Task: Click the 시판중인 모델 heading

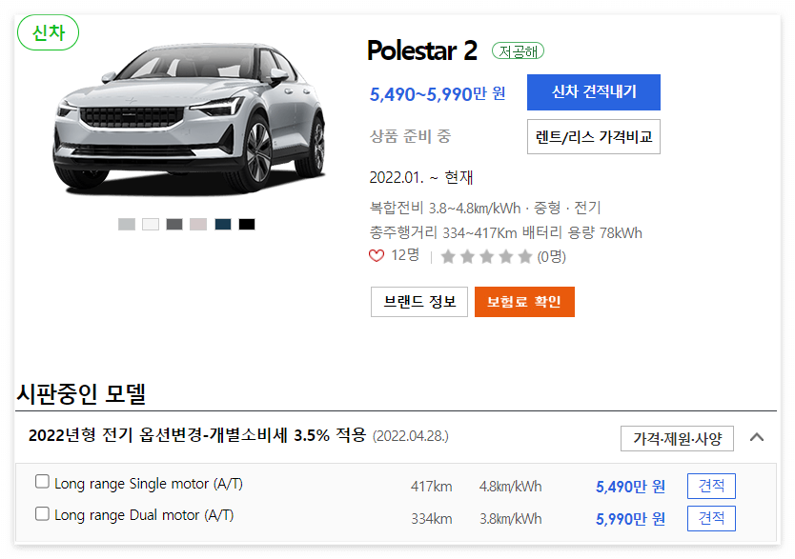Action: (81, 393)
